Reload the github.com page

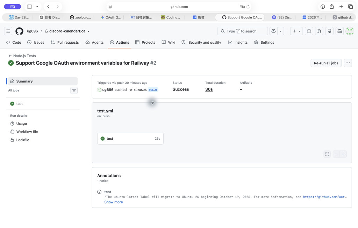[x=248, y=7]
